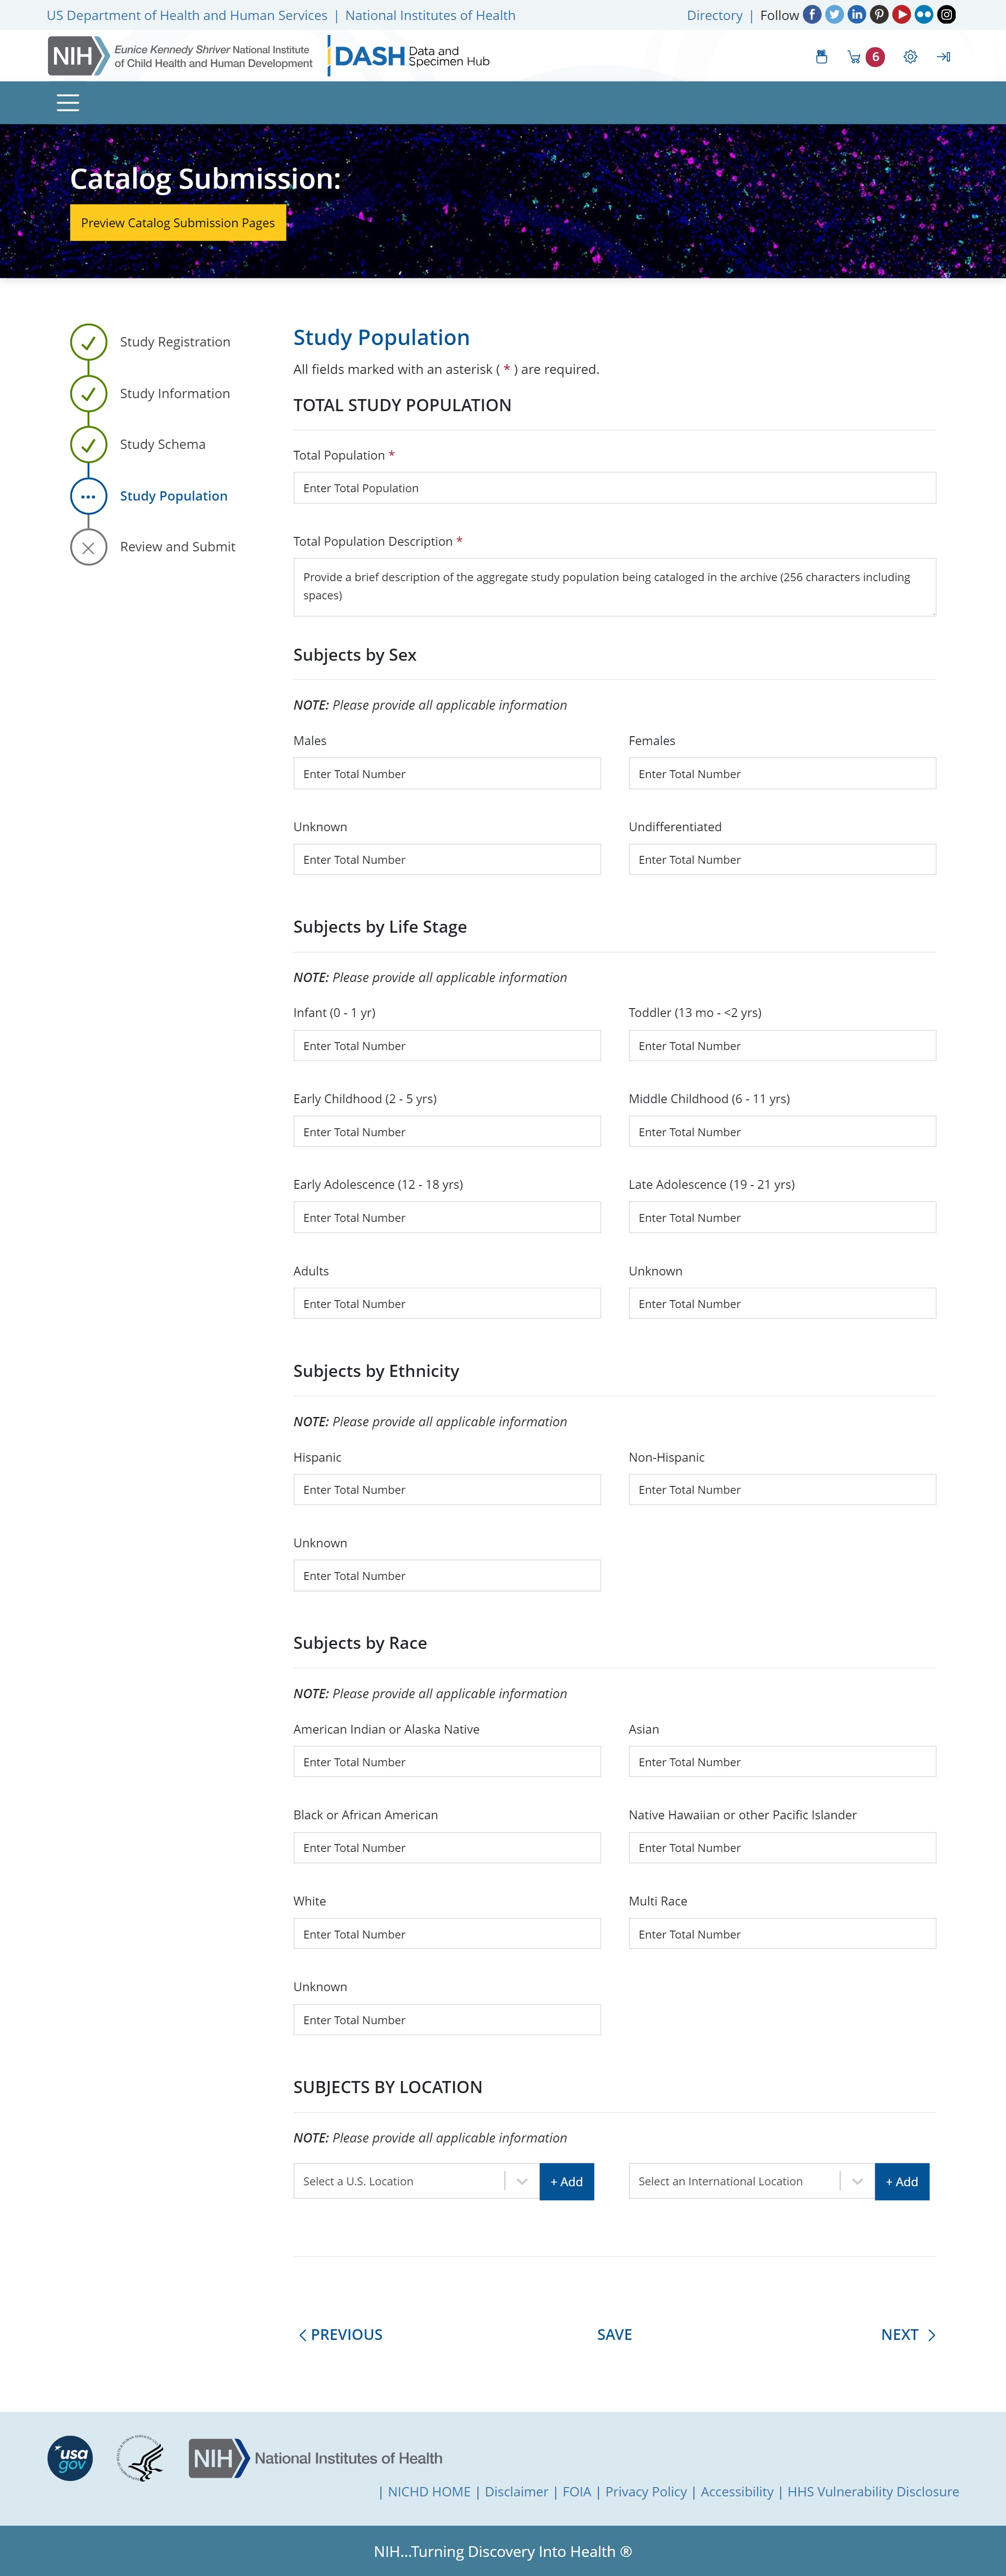
Task: Click the settings gear icon
Action: coord(910,57)
